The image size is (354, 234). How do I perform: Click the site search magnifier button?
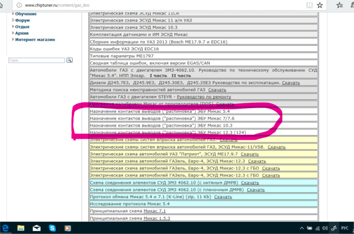[x=69, y=60]
